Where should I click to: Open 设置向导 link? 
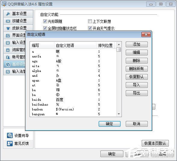coord(22,135)
